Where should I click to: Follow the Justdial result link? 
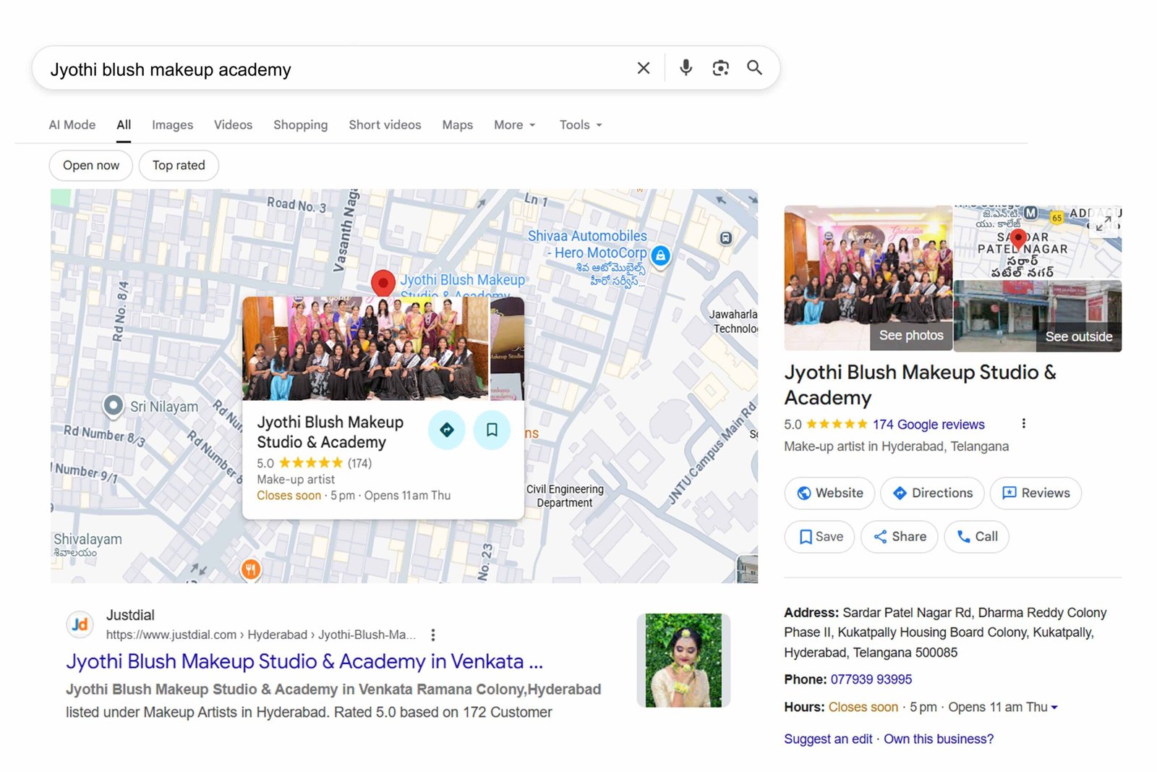[x=304, y=661]
